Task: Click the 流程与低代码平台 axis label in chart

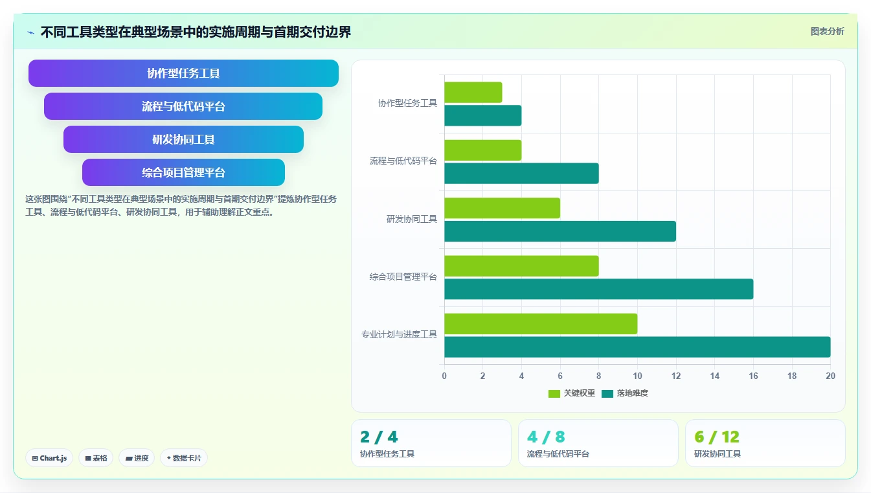Action: pos(403,161)
